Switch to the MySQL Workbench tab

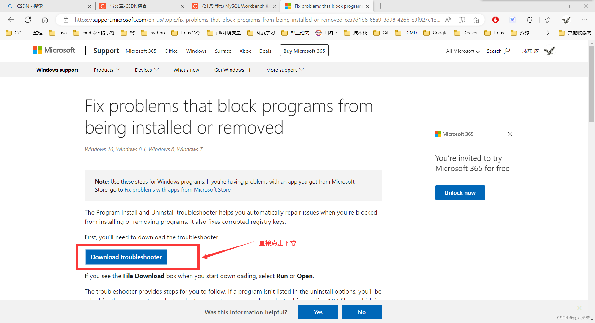[234, 6]
